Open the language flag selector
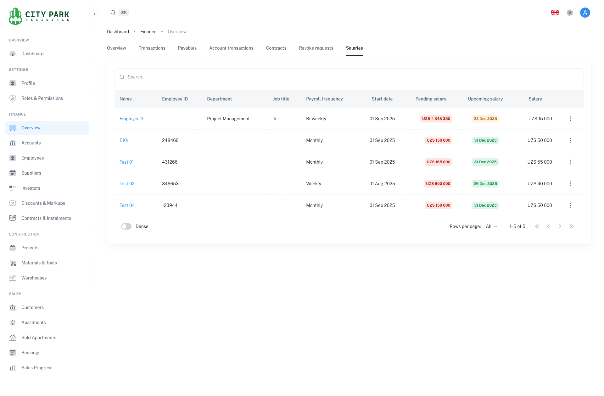Image resolution: width=604 pixels, height=396 pixels. tap(555, 13)
